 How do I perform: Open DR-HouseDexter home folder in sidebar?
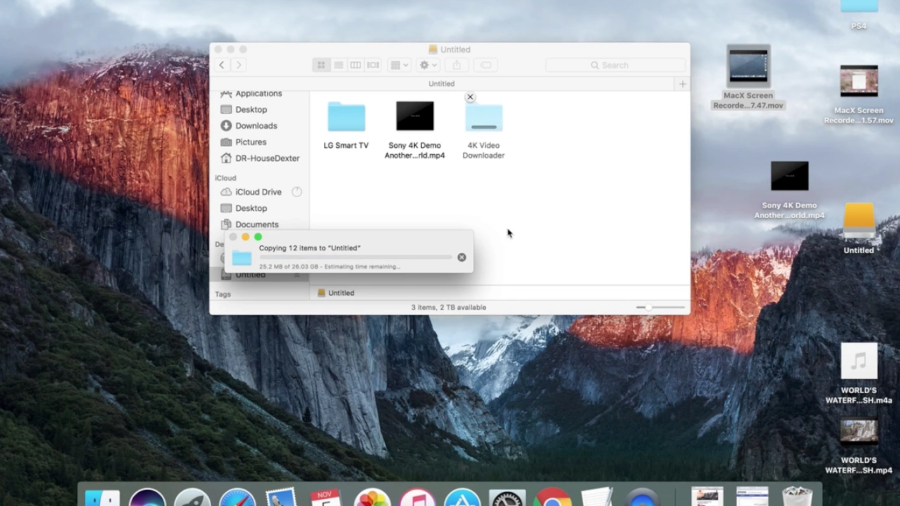point(267,158)
